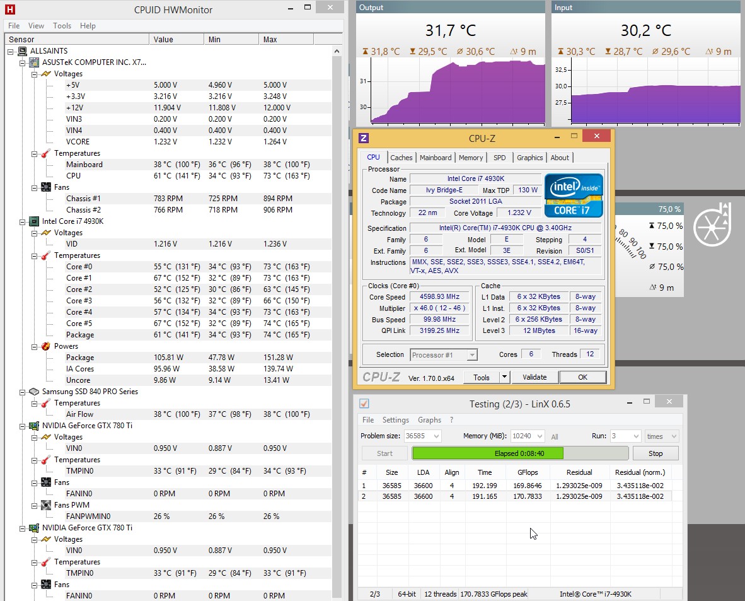745x601 pixels.
Task: Collapse the Samsung SSD 840 PRO node
Action: point(22,392)
